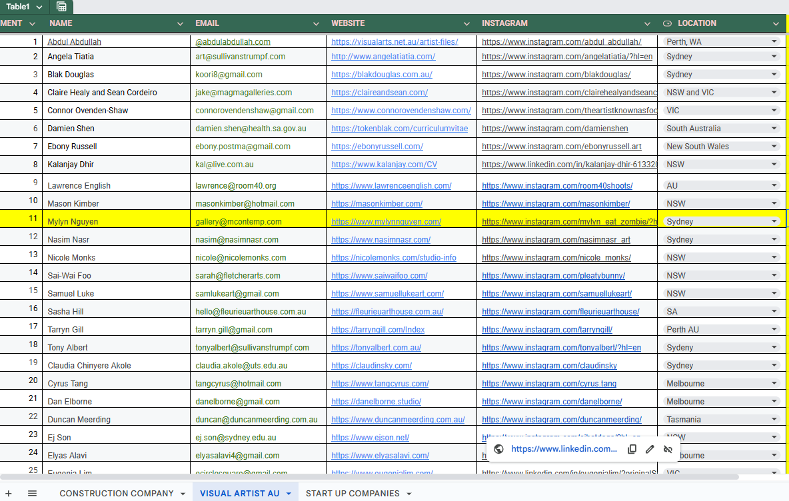This screenshot has width=789, height=501.
Task: Click the pencil edit link icon
Action: coord(650,449)
